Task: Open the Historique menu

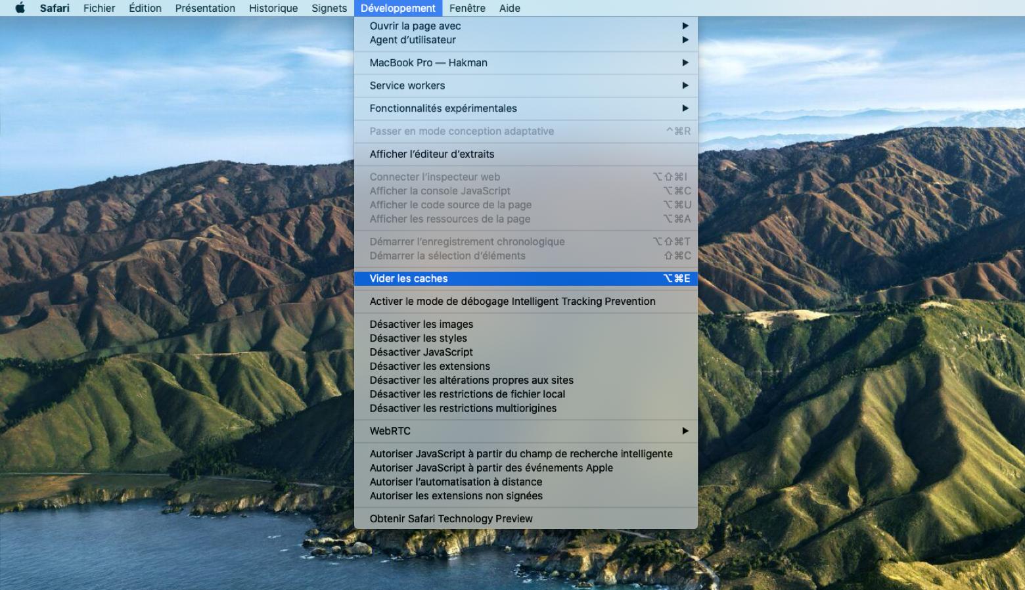Action: coord(273,8)
